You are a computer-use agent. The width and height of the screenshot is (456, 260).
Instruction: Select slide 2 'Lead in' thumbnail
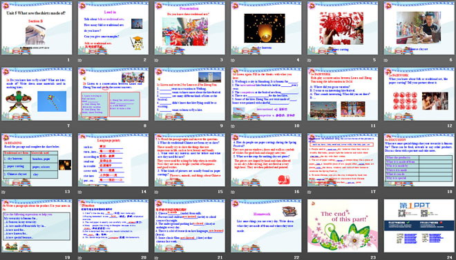click(113, 28)
